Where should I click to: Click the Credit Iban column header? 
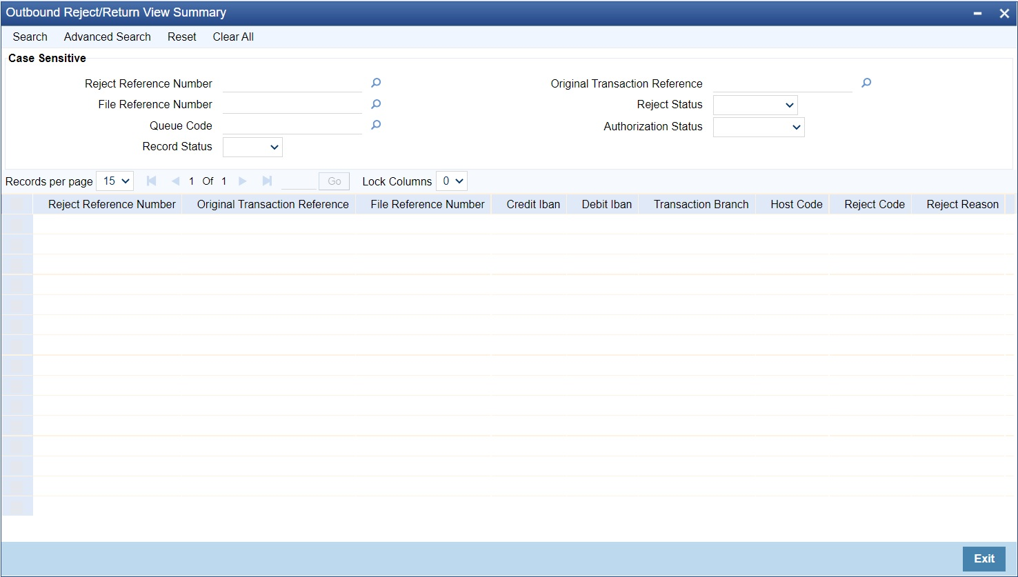tap(533, 204)
